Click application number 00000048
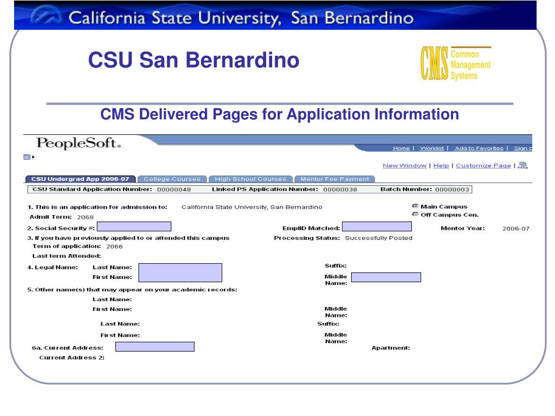The image size is (555, 416). coord(174,190)
